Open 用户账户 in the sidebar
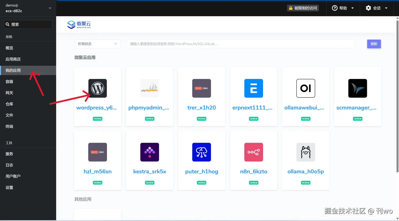Image resolution: width=399 pixels, height=221 pixels. coord(28,176)
